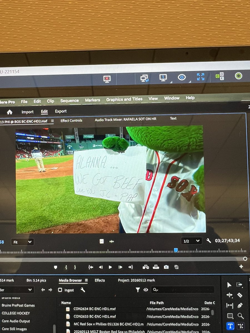Select the Selection arrow tool

(x=229, y=285)
